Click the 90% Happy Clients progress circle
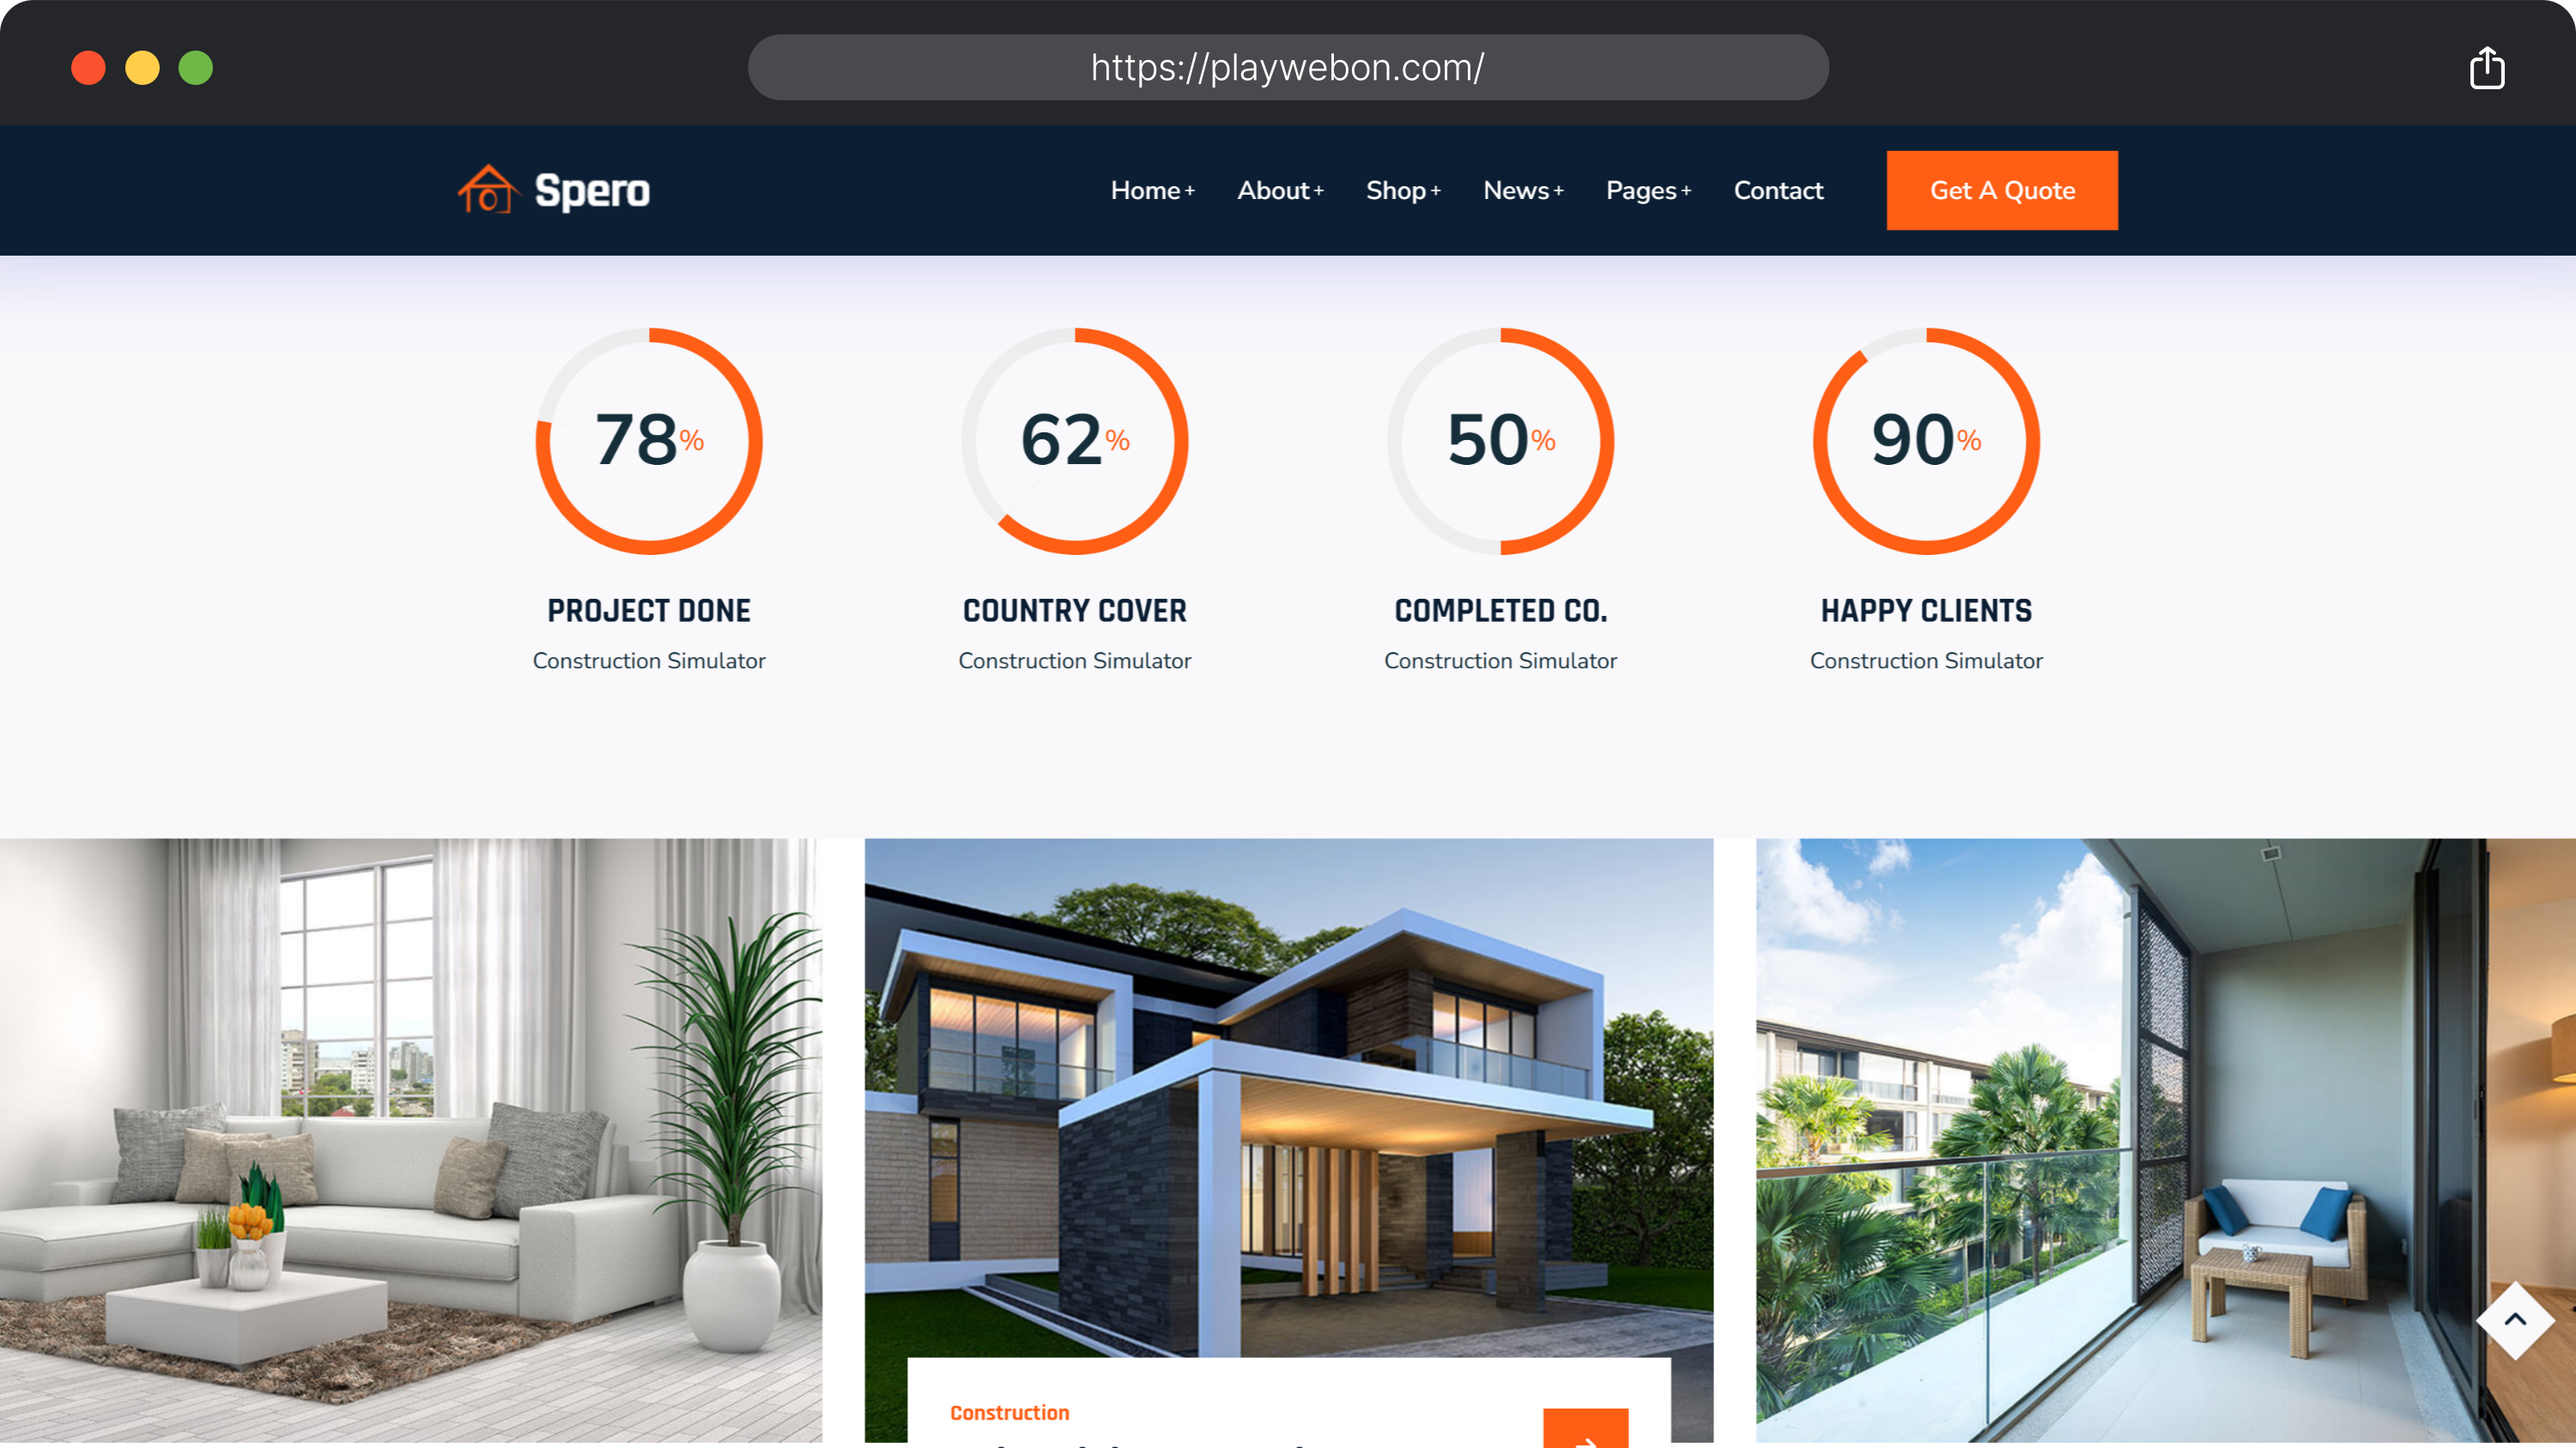Screen dimensions: 2576x1448 (x=1926, y=441)
